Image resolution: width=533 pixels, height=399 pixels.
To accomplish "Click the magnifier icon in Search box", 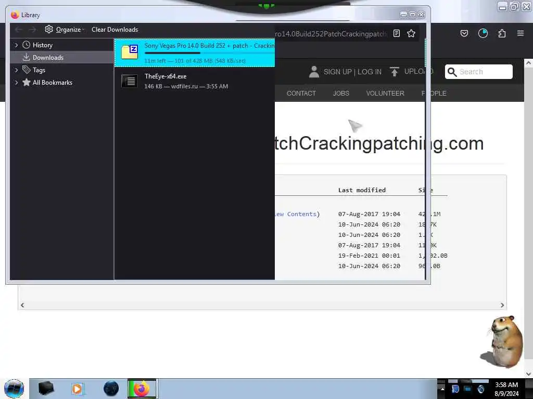I will pos(452,72).
